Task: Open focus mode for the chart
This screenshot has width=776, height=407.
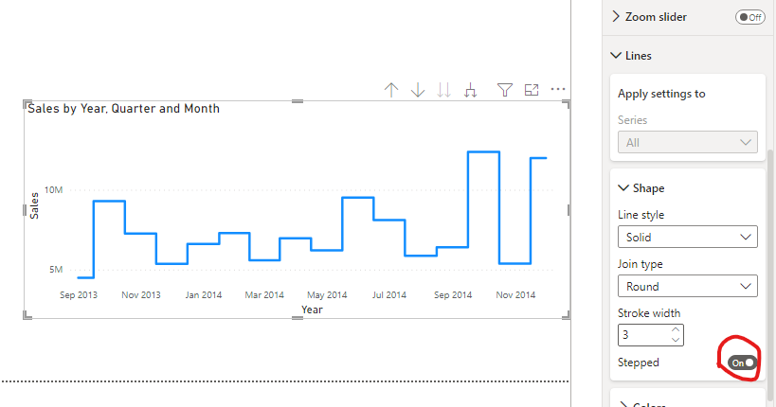Action: tap(532, 90)
